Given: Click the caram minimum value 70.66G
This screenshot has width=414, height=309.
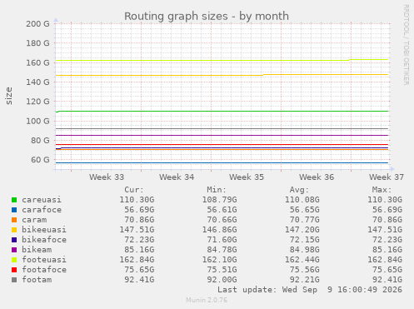Looking at the screenshot, I should click(x=222, y=220).
